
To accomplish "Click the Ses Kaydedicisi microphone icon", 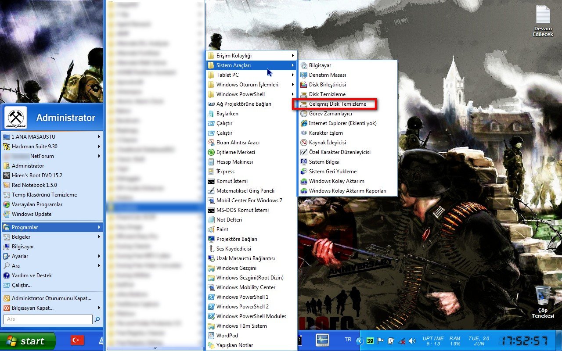I will 211,249.
